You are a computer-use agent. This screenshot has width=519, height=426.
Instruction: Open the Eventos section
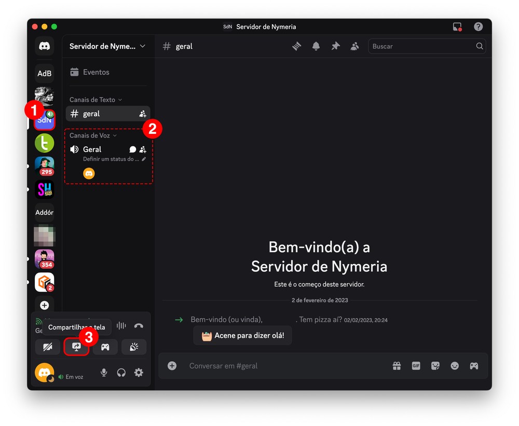(96, 72)
